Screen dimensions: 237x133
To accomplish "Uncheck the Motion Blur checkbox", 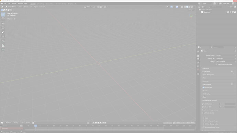I will coord(204,87).
